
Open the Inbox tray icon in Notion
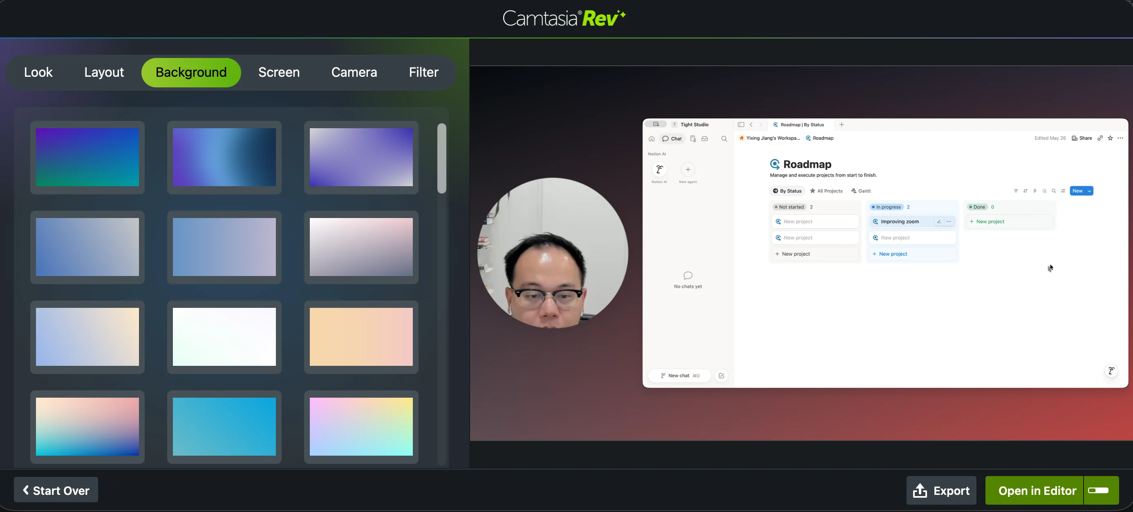coord(705,139)
